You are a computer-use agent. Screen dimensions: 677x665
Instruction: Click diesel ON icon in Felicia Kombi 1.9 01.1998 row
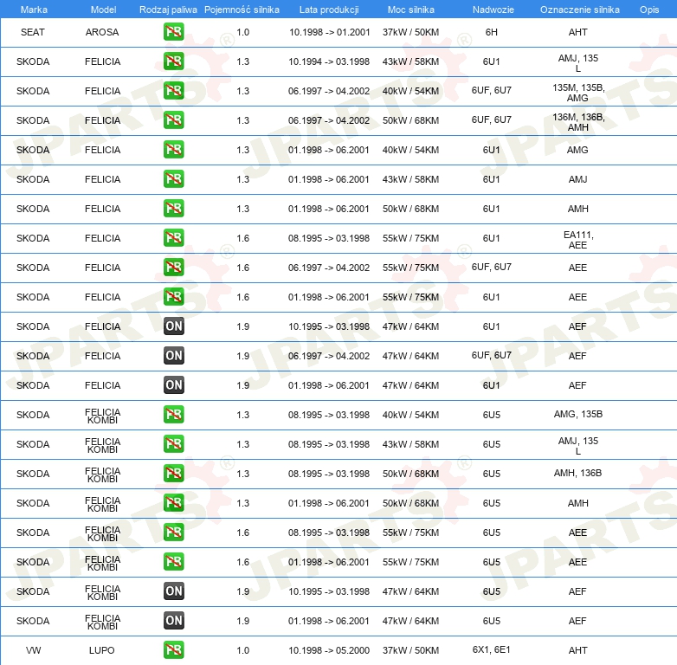(173, 620)
